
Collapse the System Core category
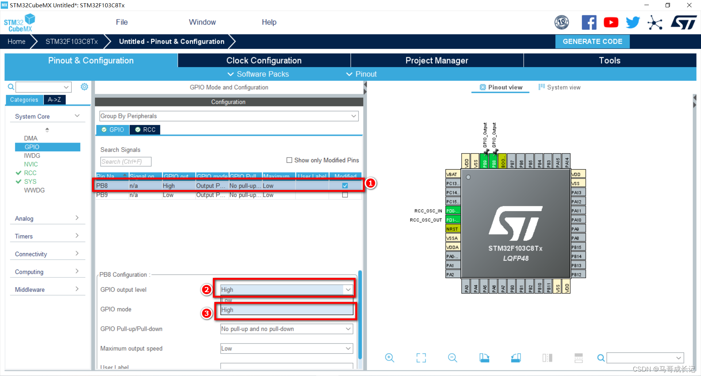point(47,116)
